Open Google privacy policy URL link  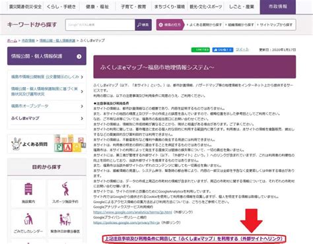(126, 223)
